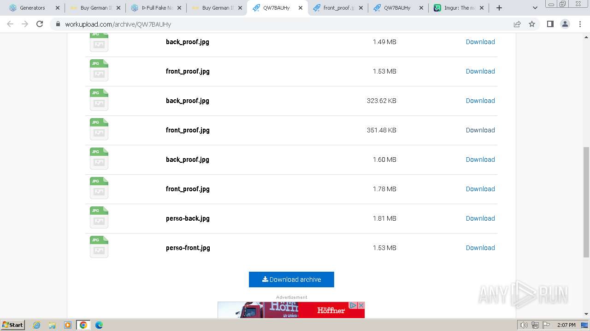Click the site info lock icon
This screenshot has width=590, height=331.
point(58,24)
